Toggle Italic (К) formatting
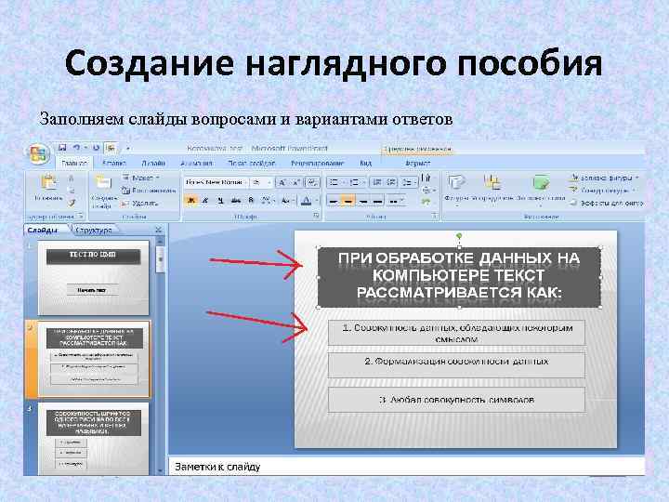Screen dimensions: 669x502 pyautogui.click(x=205, y=200)
